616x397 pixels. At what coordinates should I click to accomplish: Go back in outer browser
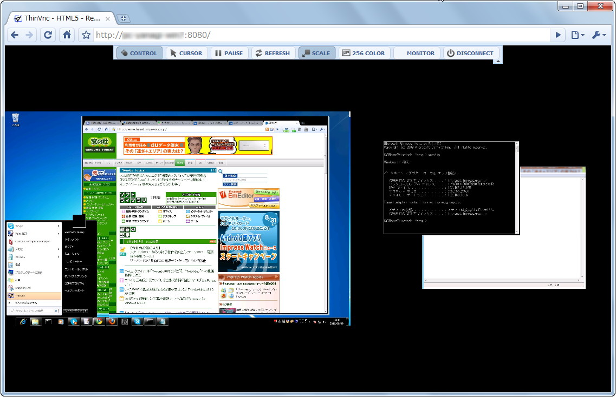click(15, 35)
